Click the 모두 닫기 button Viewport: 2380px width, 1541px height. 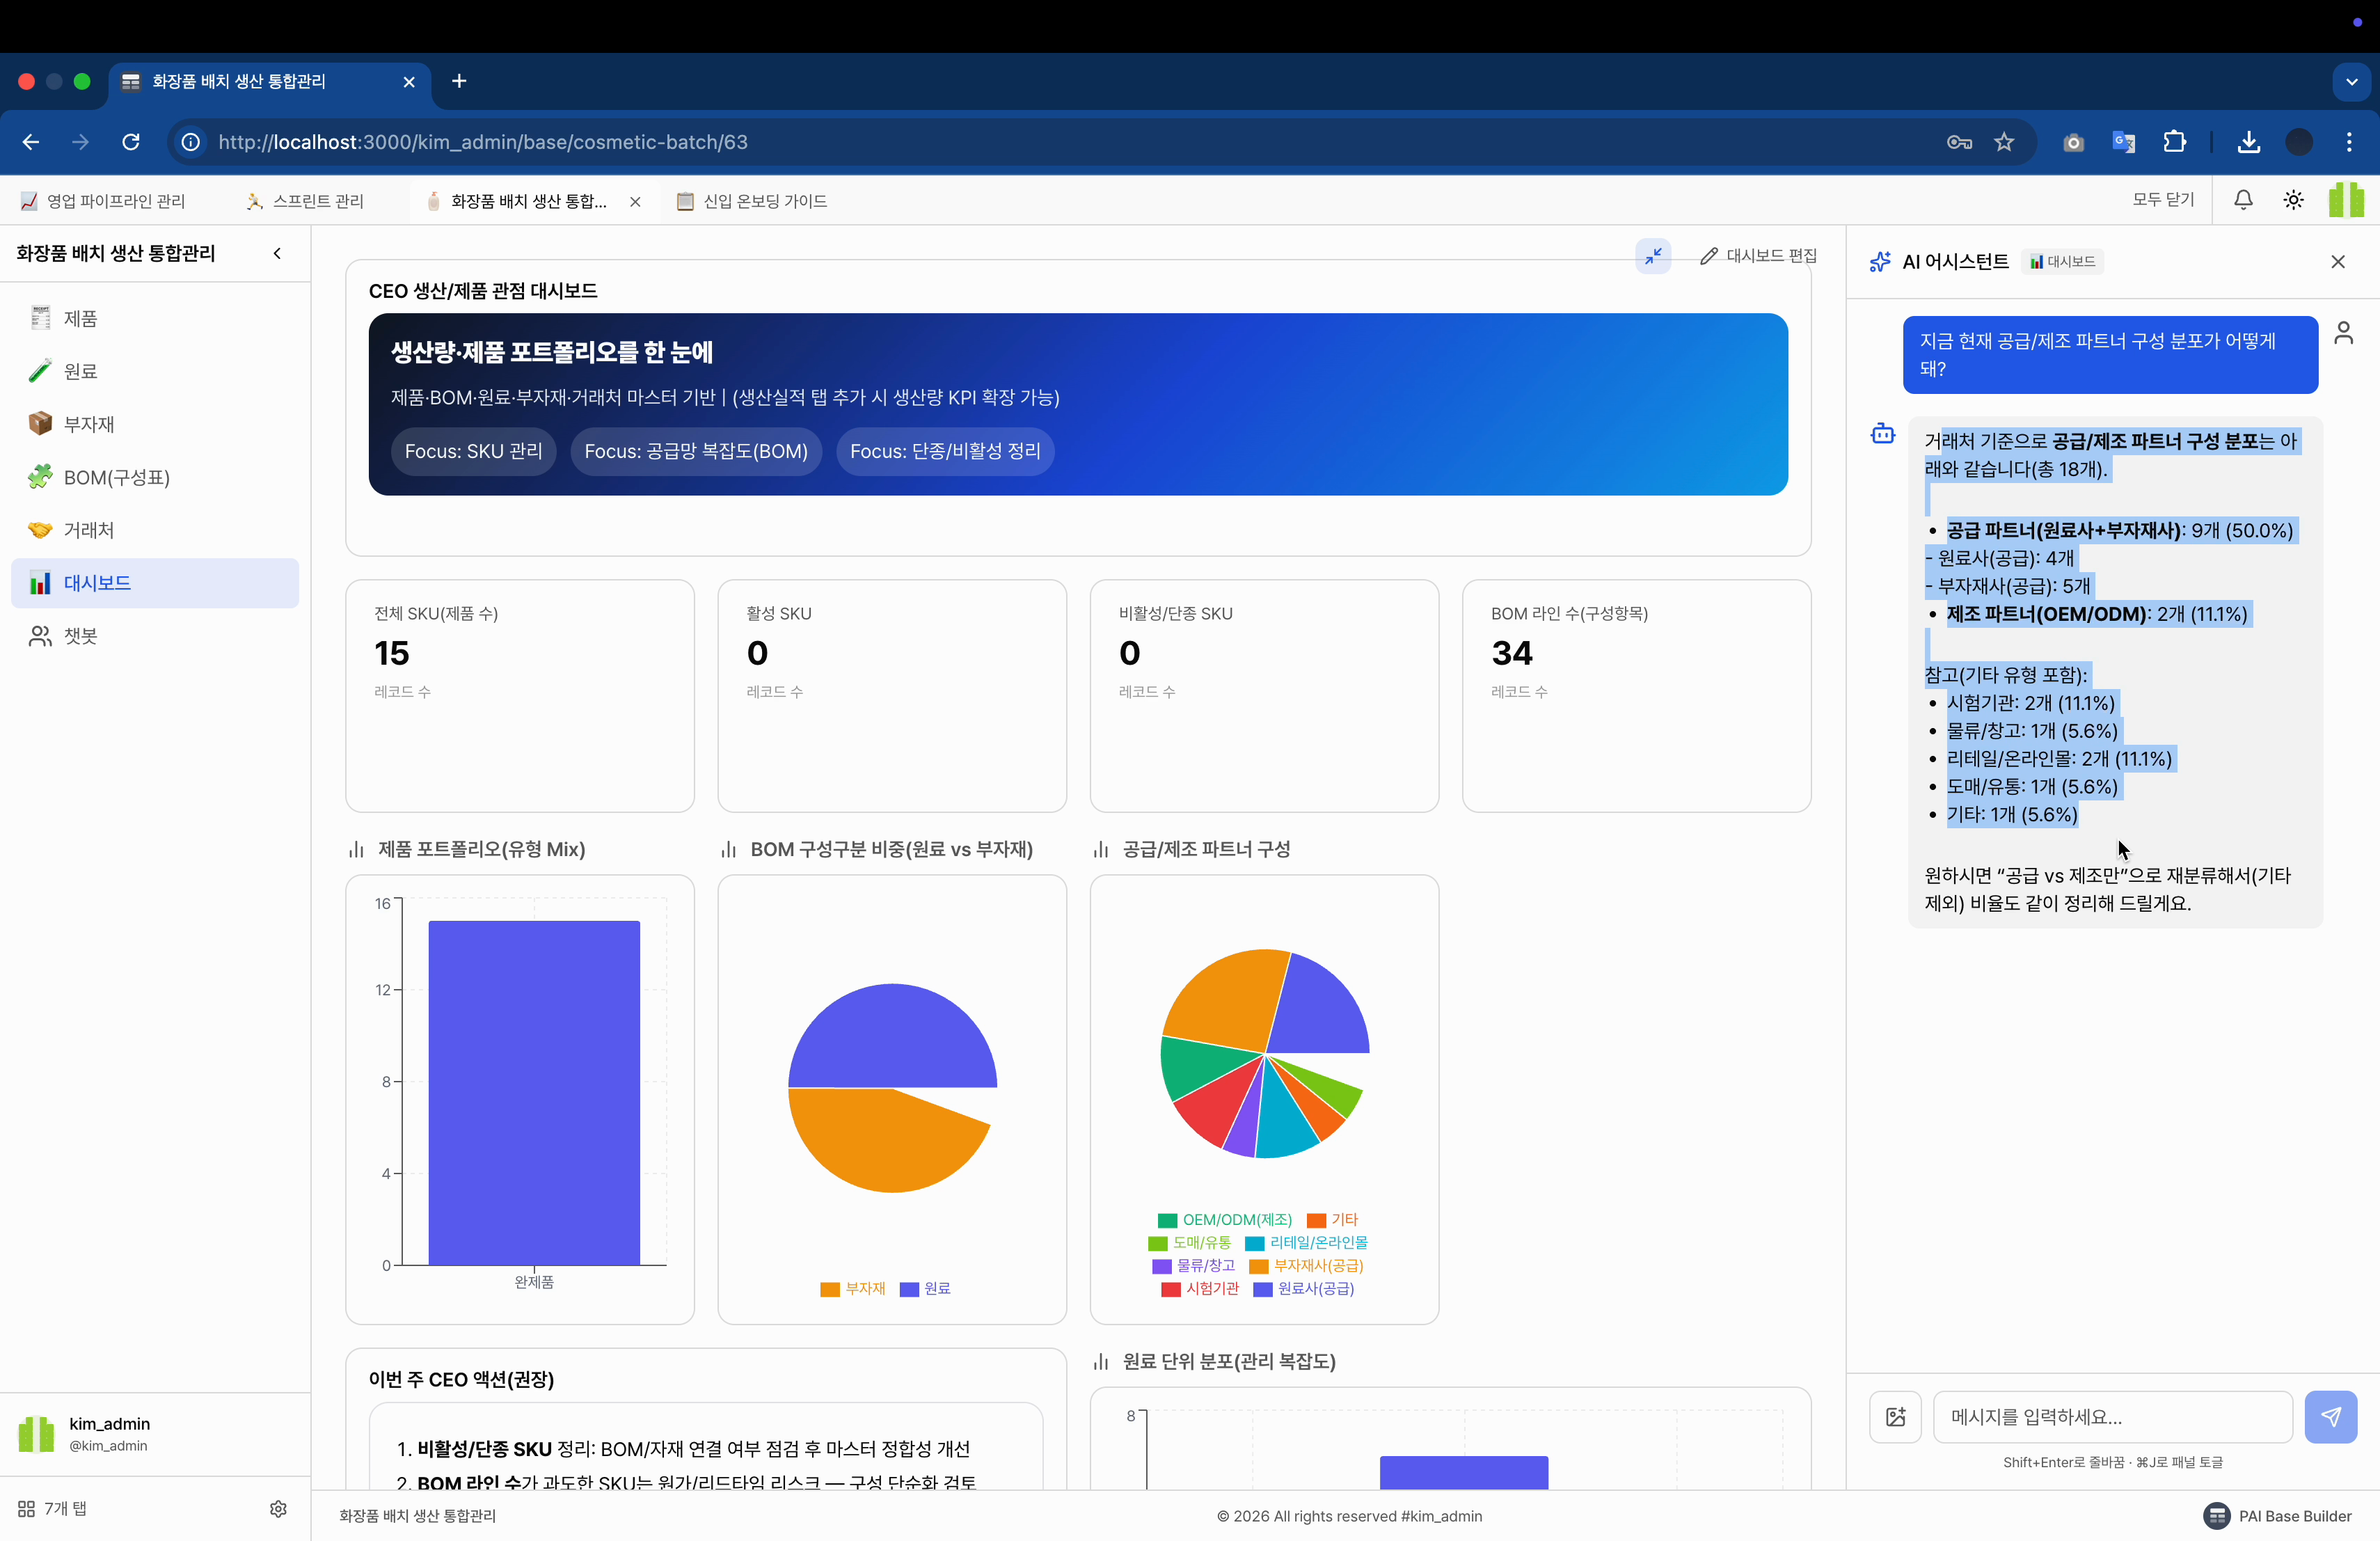[2163, 200]
